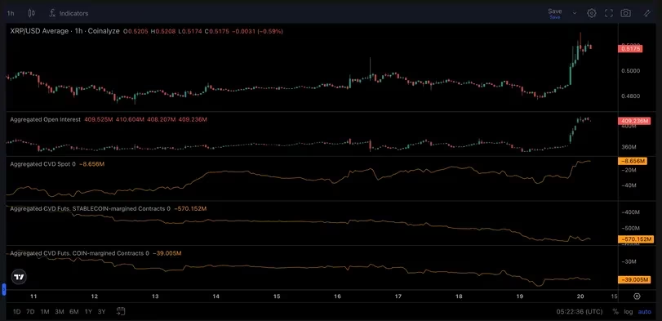Viewport: 662px width, 321px height.
Task: Click the Save layout button
Action: pos(555,13)
